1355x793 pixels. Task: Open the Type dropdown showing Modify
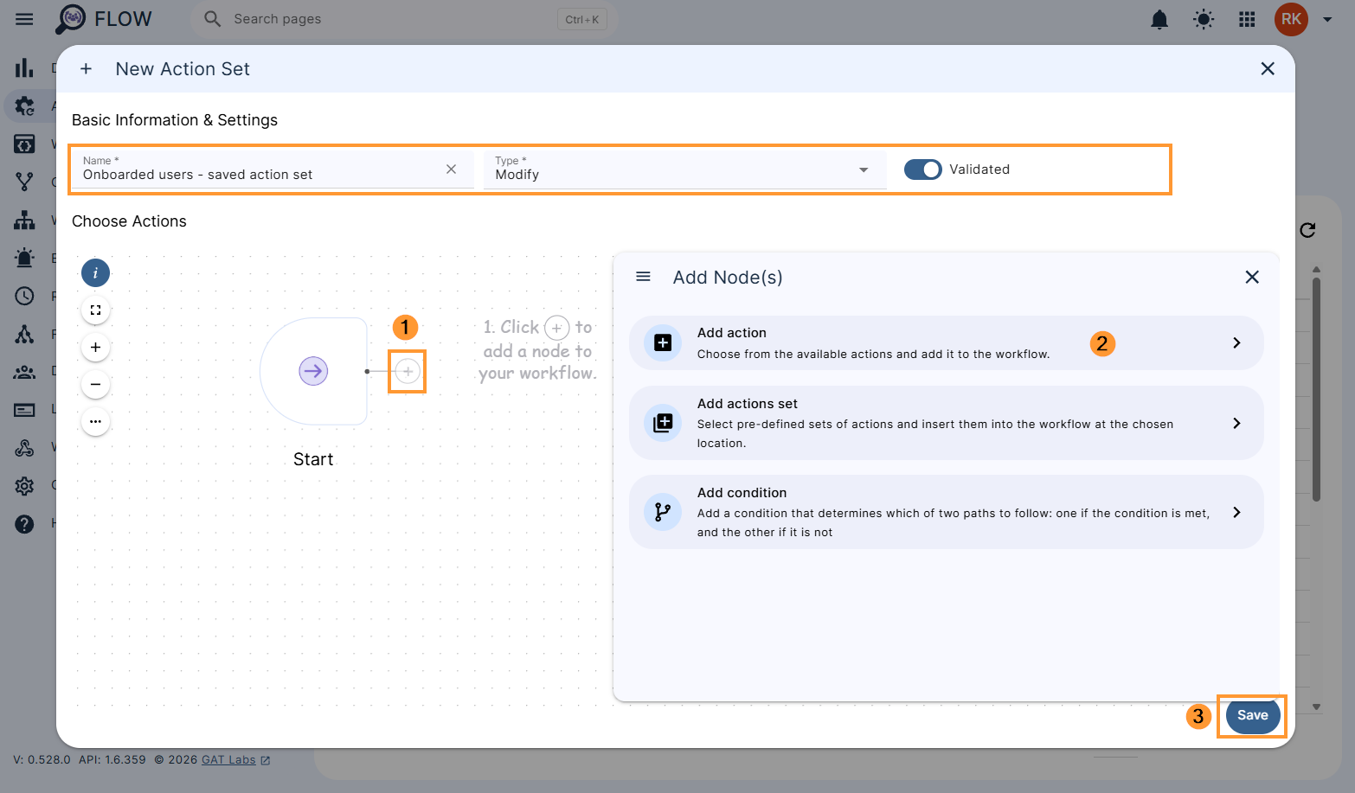[684, 169]
